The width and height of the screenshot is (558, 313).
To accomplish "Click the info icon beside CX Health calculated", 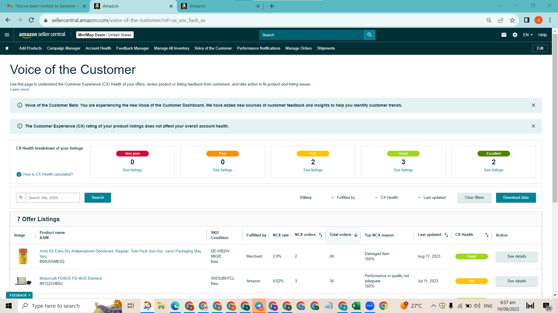I will tap(19, 174).
